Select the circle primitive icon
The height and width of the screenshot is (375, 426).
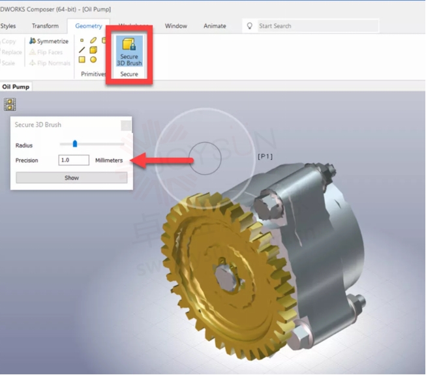93,60
